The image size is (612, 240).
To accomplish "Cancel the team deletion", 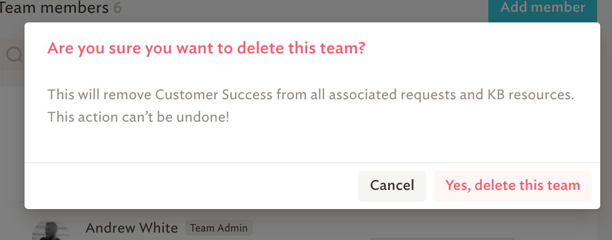I will click(392, 186).
